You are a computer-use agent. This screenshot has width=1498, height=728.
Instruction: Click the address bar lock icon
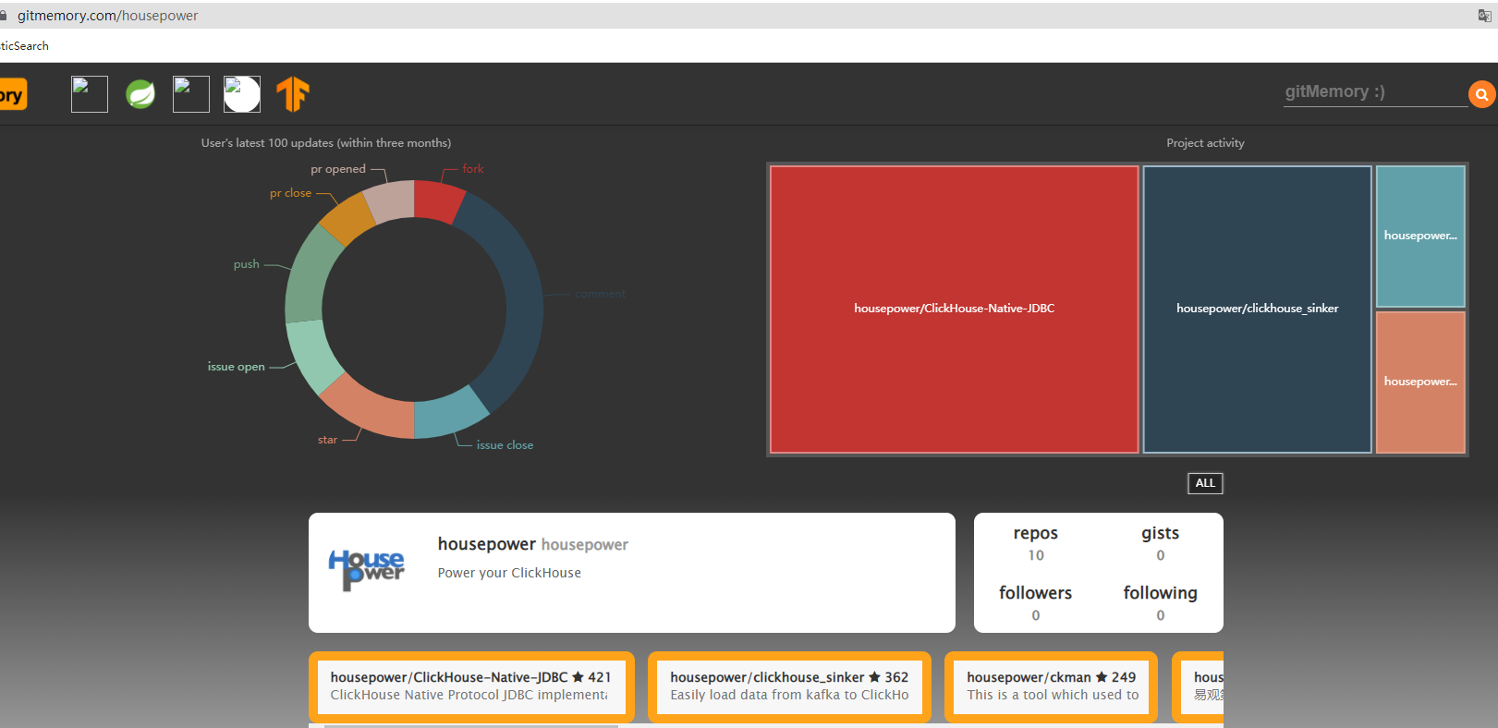4,16
